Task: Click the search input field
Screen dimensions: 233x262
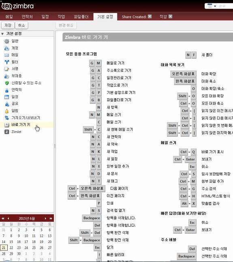Action: [225, 6]
